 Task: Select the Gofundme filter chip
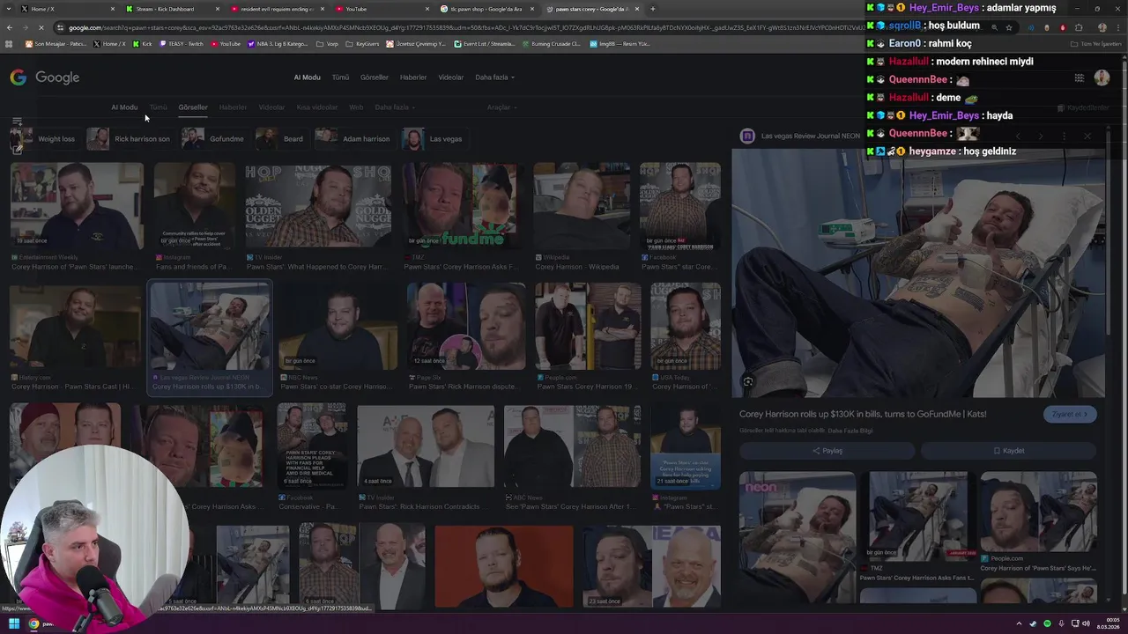[x=213, y=138]
